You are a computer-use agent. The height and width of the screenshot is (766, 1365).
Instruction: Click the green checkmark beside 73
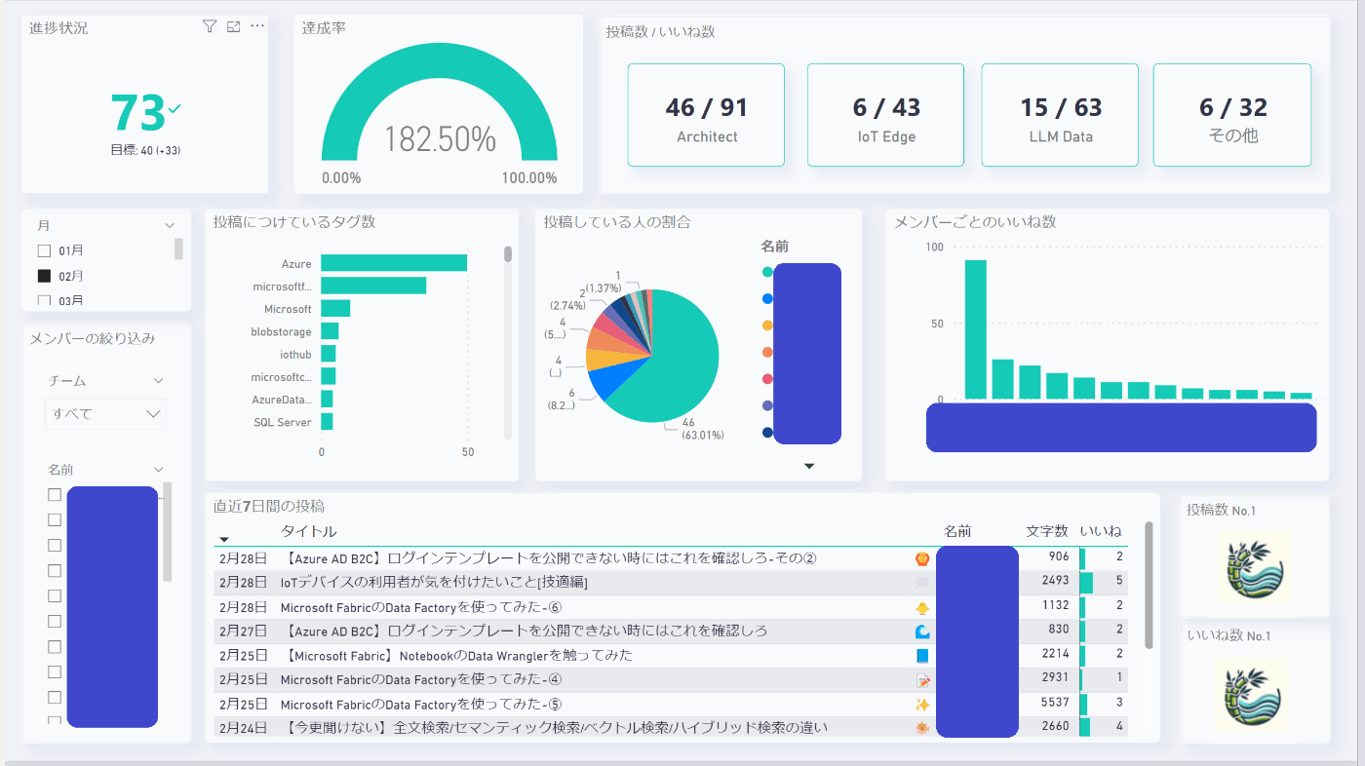(x=175, y=109)
